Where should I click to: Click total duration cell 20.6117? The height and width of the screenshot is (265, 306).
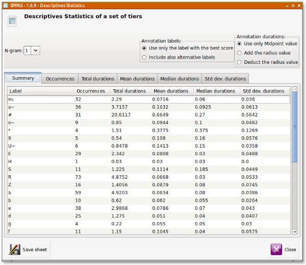point(121,115)
